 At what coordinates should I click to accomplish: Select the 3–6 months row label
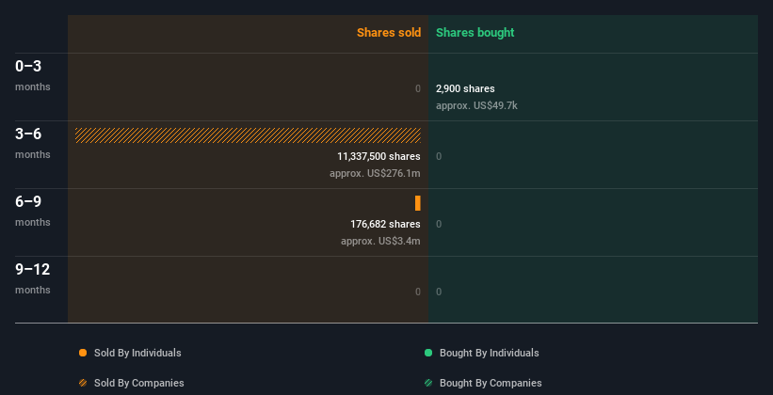(x=33, y=143)
